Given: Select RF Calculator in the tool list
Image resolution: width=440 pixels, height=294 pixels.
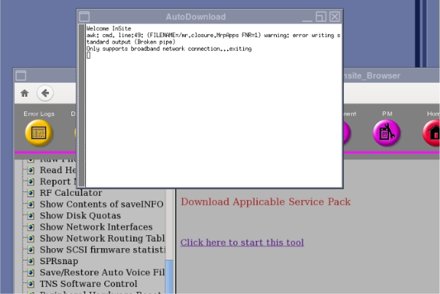Looking at the screenshot, I should click(x=71, y=193).
